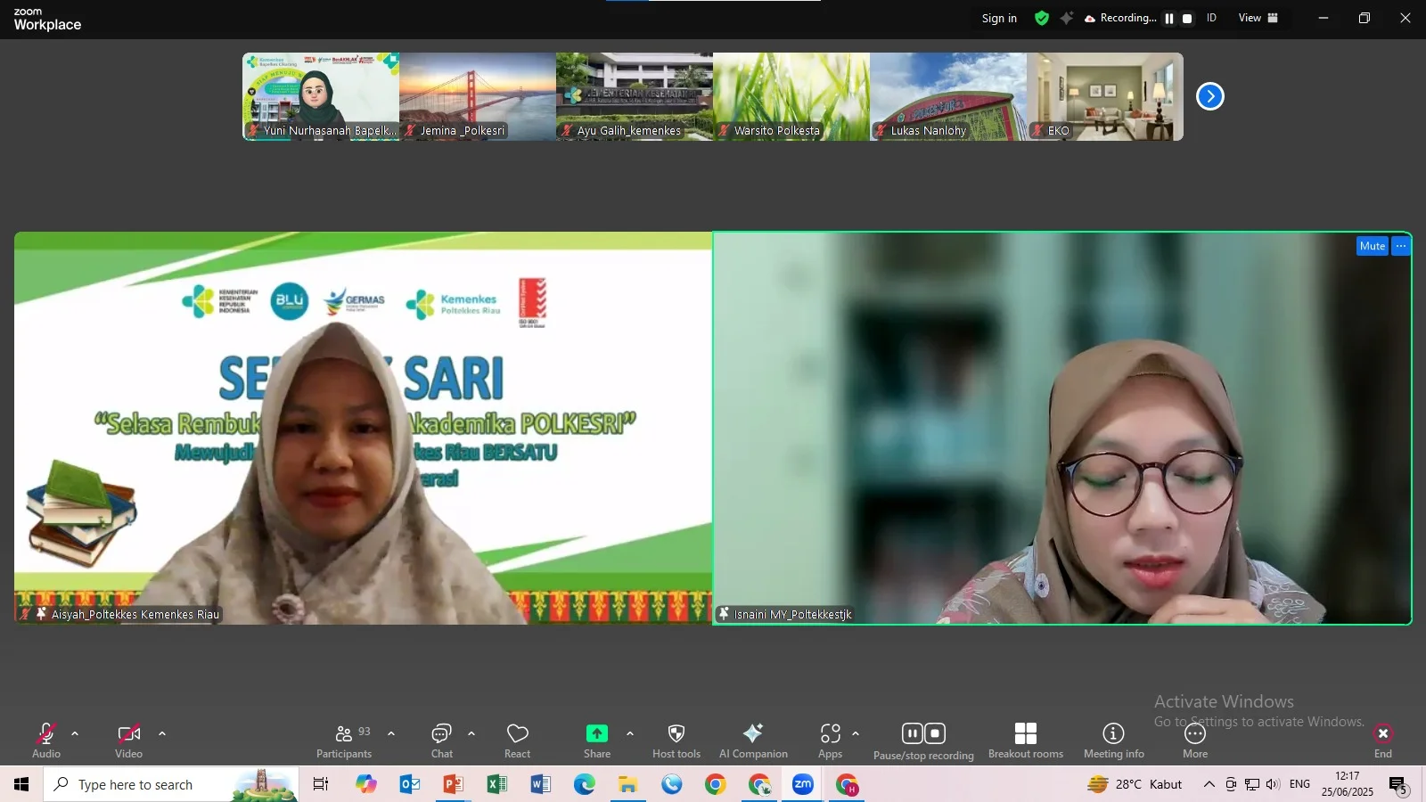Expand the Video options arrow

[162, 733]
